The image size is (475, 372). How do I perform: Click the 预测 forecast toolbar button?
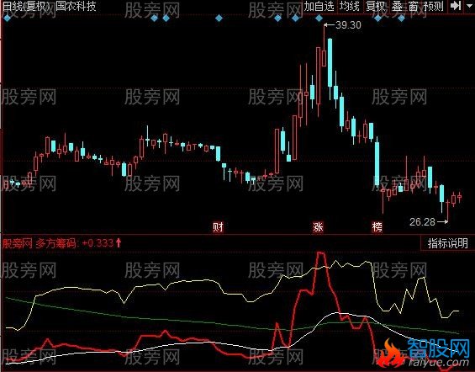click(434, 7)
